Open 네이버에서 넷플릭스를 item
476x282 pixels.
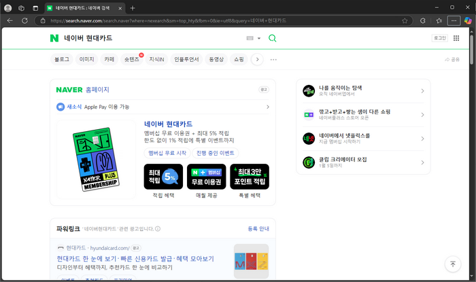pos(363,139)
